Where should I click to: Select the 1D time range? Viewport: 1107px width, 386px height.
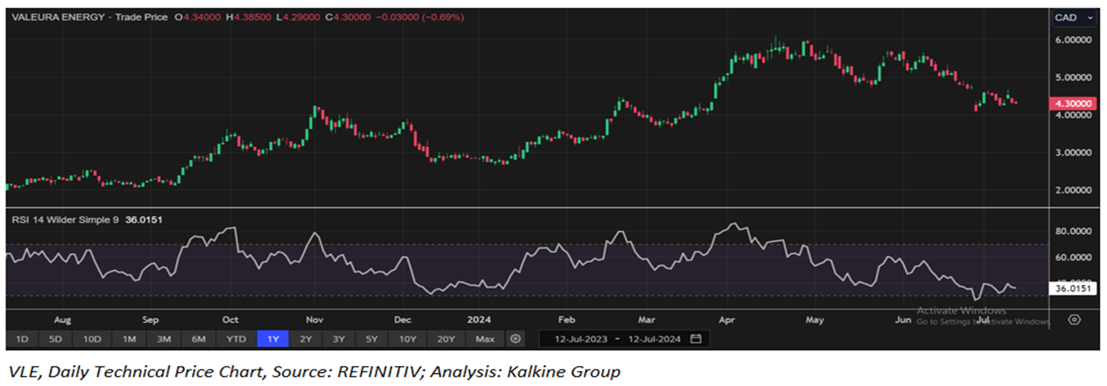tap(22, 339)
